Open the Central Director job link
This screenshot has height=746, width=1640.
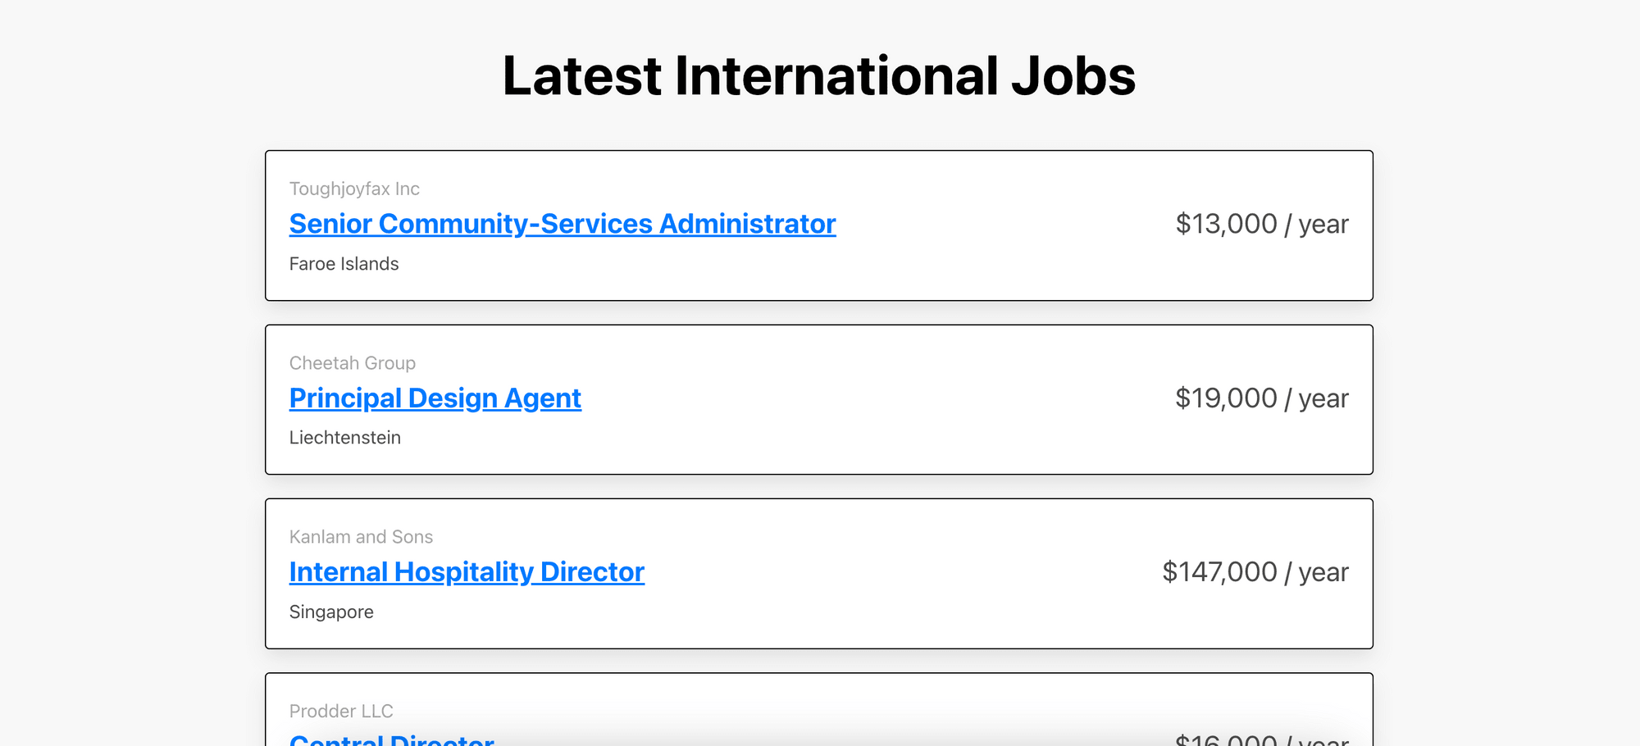pos(392,739)
